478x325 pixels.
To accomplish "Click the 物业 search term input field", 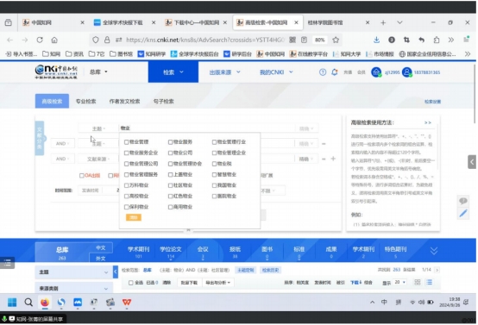I will [x=207, y=128].
